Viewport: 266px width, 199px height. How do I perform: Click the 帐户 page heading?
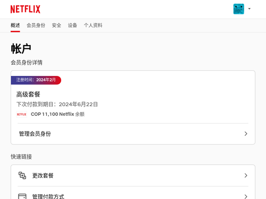tap(21, 49)
